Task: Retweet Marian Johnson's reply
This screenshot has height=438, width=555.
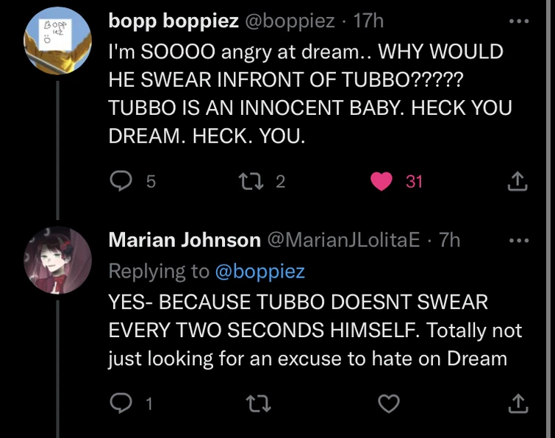Action: point(253,402)
